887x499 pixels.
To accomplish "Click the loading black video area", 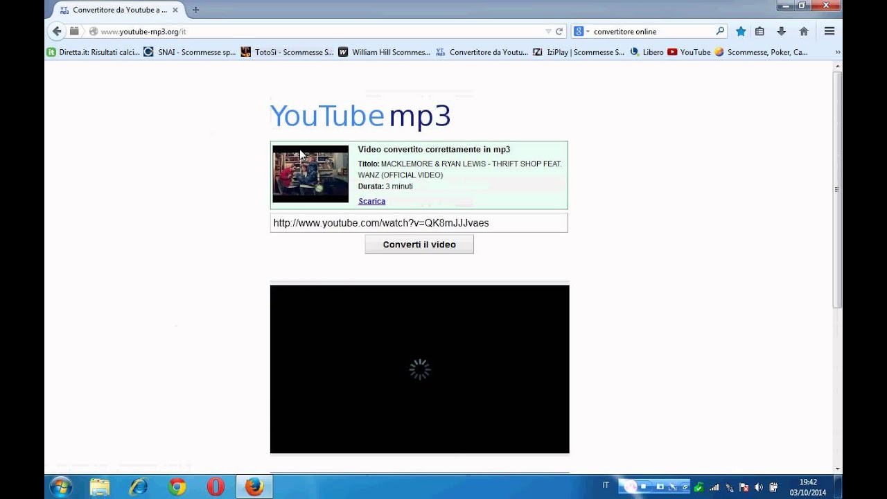I will point(419,369).
